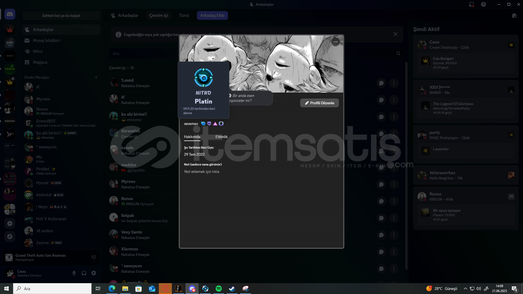The image size is (523, 294).
Task: Open direct message with Hyrest
Action: coord(61,183)
